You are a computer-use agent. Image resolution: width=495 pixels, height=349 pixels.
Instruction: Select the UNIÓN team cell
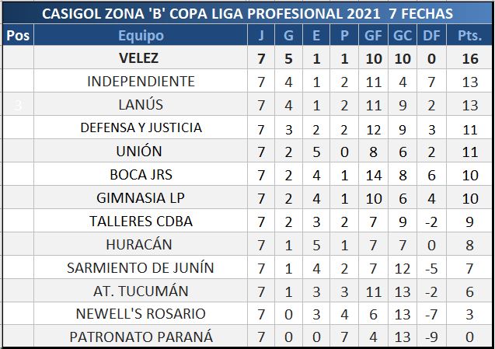pos(141,152)
